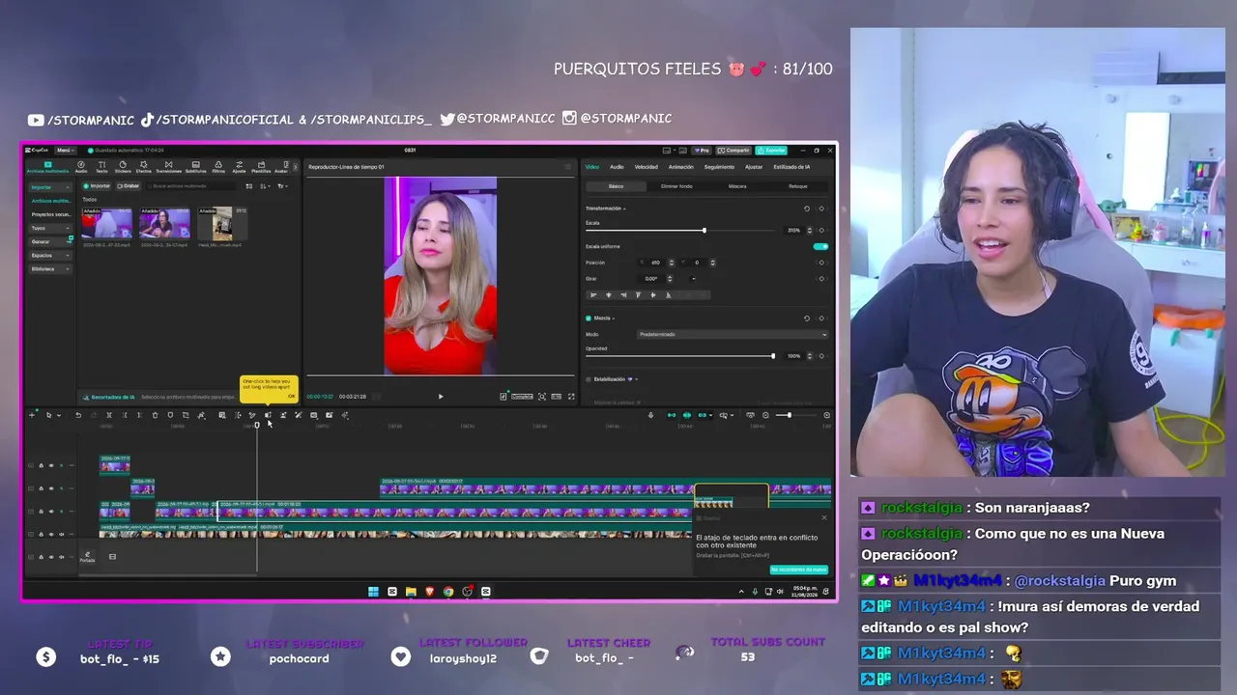Click the Grabar record button

pyautogui.click(x=129, y=186)
